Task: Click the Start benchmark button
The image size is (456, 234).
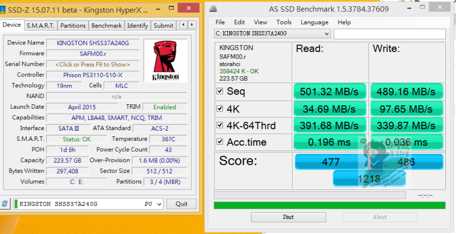Action: click(x=288, y=217)
